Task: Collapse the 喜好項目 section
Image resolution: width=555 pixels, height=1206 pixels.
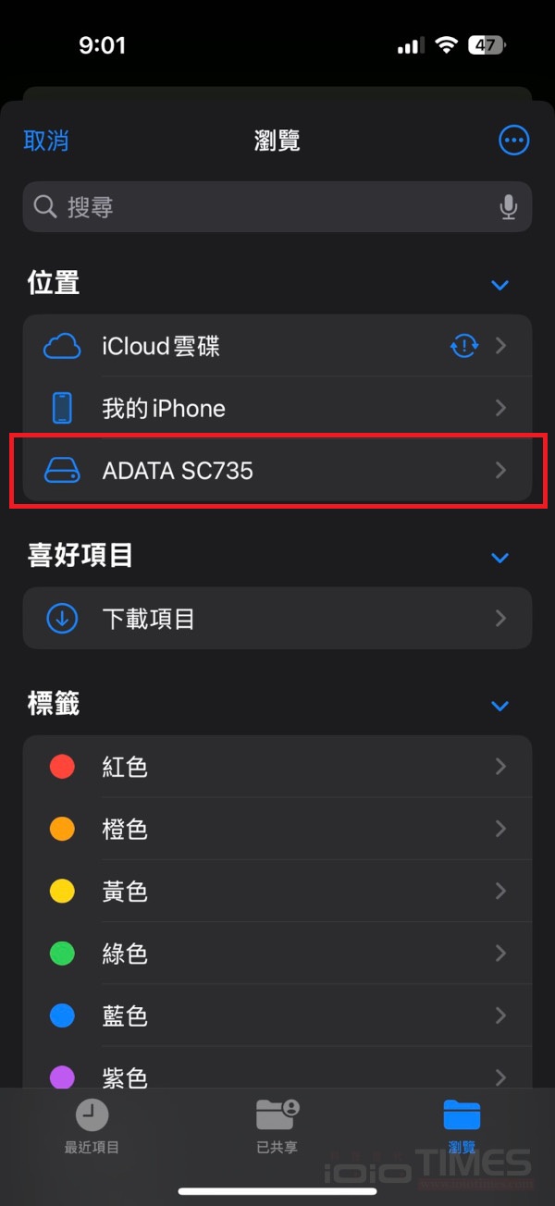Action: [500, 558]
